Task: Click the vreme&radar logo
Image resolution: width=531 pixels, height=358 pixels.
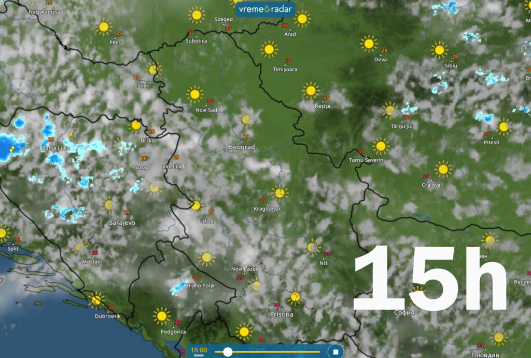Action: [x=265, y=9]
